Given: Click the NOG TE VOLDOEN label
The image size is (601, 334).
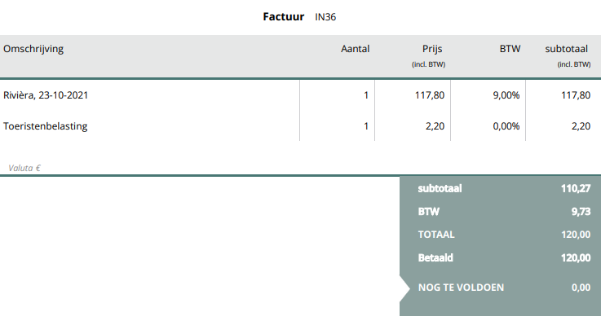Looking at the screenshot, I should [x=461, y=287].
